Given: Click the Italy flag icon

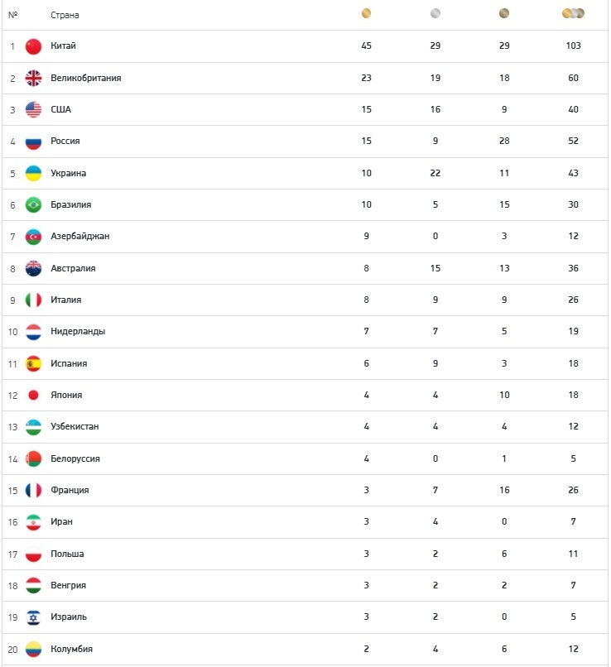Looking at the screenshot, I should (33, 300).
